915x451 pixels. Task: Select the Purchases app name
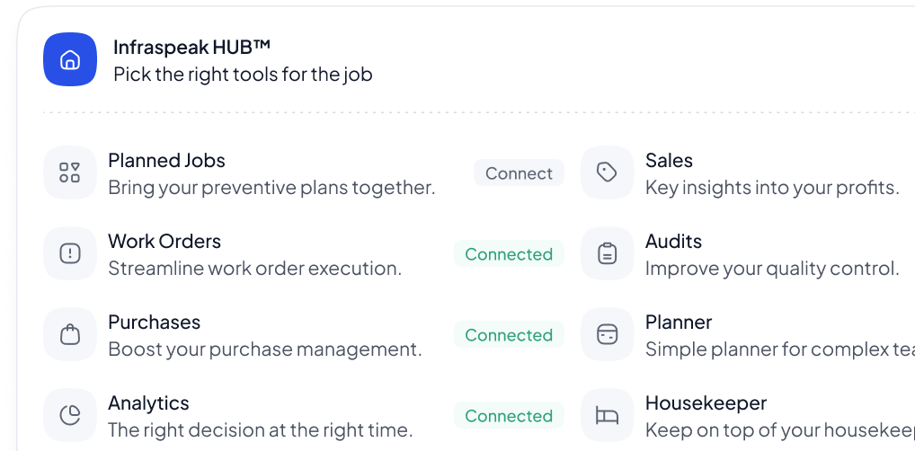point(154,322)
